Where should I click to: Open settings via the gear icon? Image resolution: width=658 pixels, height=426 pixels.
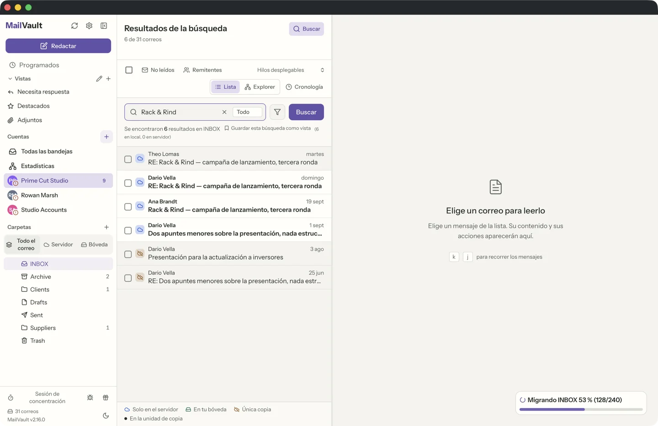(89, 26)
